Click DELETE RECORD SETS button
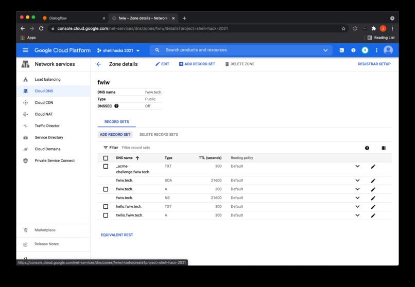The height and width of the screenshot is (287, 415). click(159, 135)
